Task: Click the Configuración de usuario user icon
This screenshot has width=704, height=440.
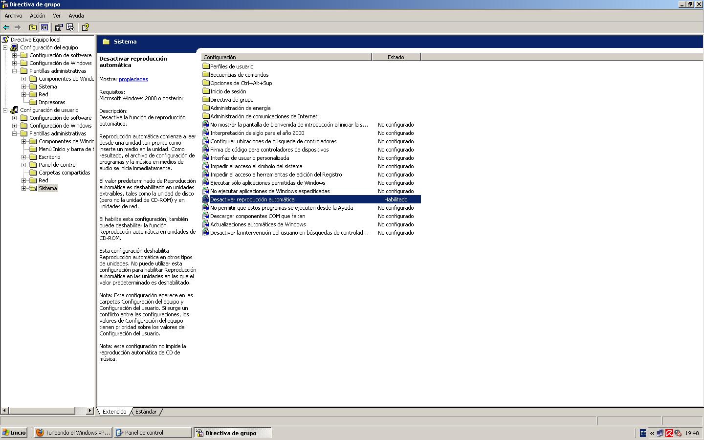Action: point(15,110)
